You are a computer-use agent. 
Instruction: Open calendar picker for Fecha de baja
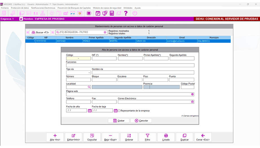116,111
